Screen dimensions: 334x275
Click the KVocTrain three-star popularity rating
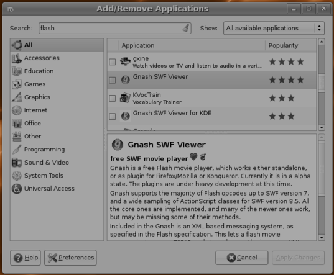pyautogui.click(x=282, y=98)
